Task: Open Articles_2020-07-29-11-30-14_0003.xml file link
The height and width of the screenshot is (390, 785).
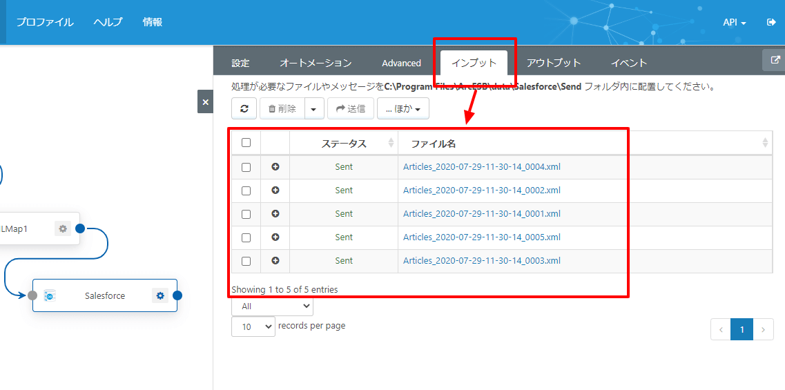Action: [482, 260]
